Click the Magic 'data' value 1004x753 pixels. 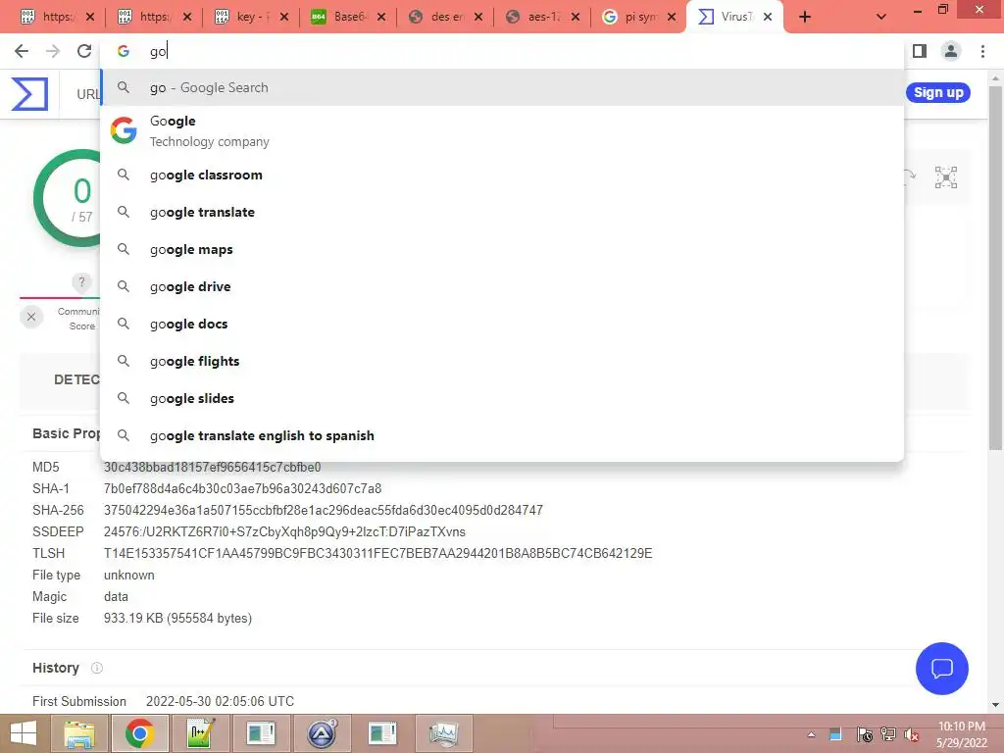coord(116,596)
